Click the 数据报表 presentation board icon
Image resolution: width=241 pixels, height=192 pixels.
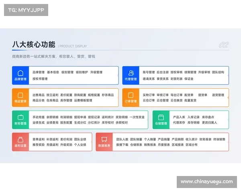pos(104,140)
